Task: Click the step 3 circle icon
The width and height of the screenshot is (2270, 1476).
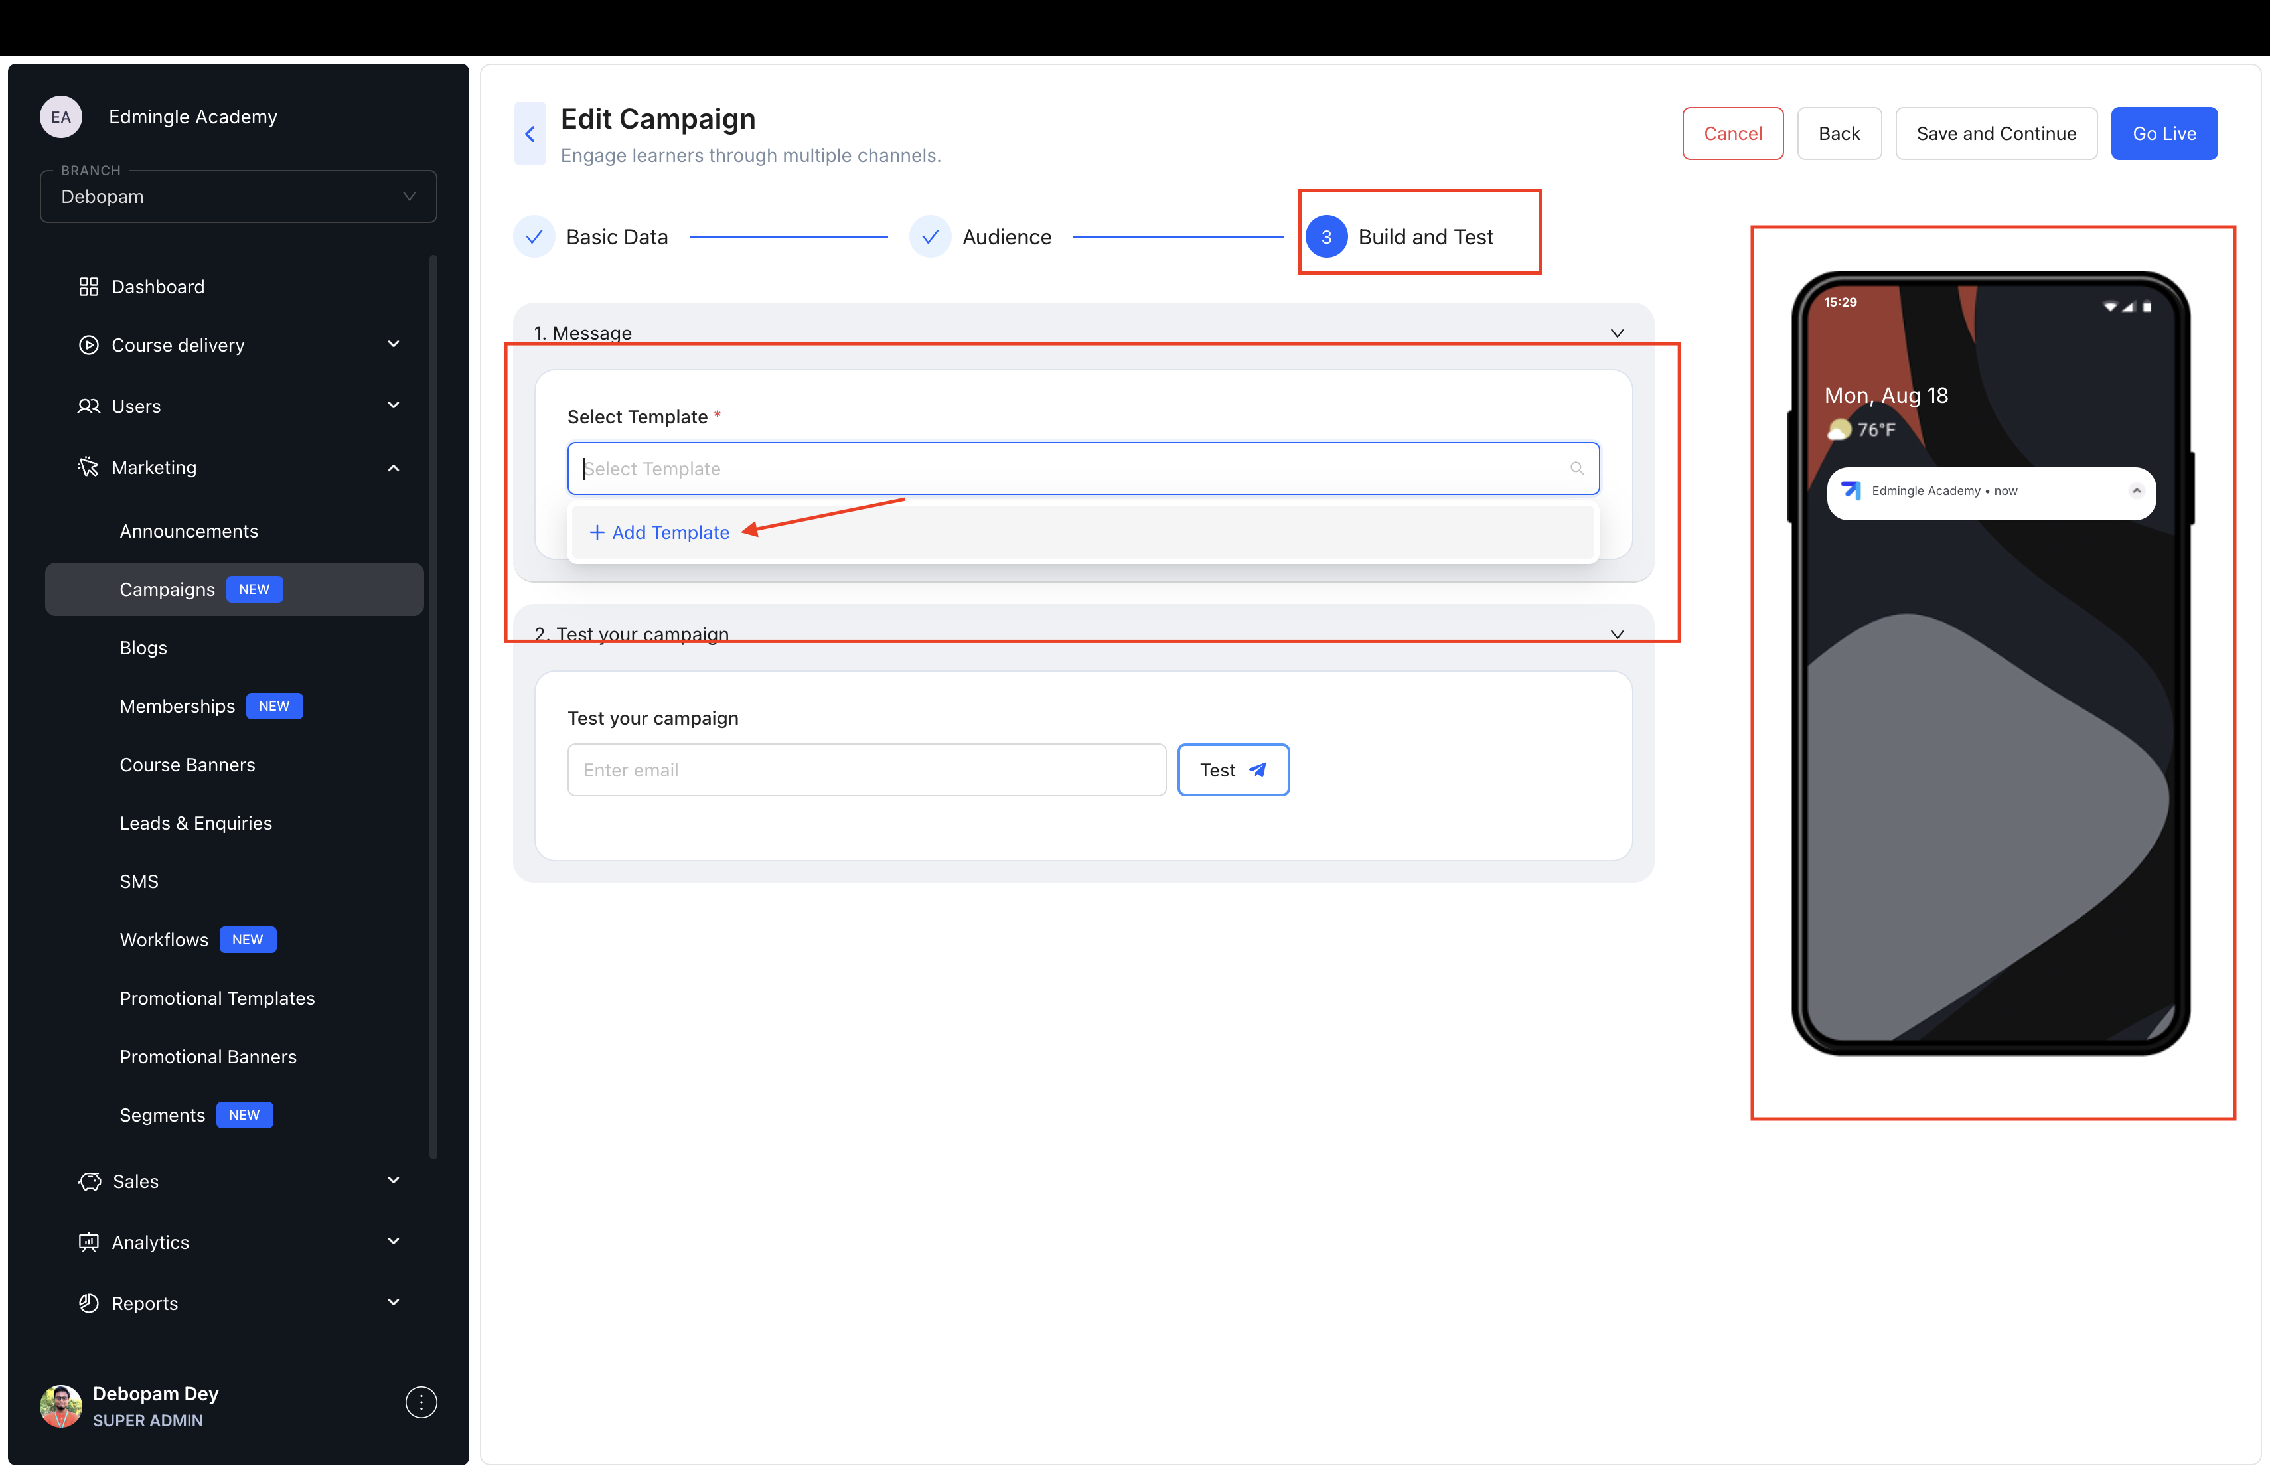Action: (x=1325, y=236)
